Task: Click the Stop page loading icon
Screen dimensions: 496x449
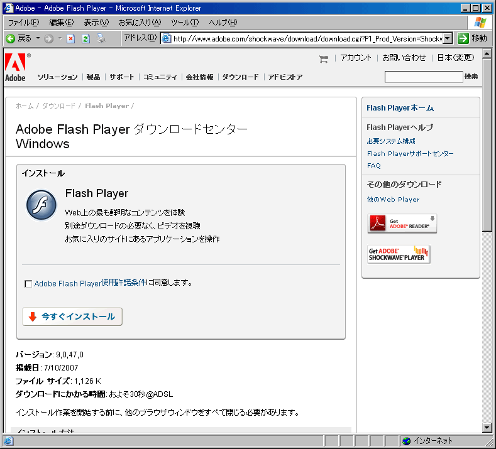Action: (x=70, y=38)
